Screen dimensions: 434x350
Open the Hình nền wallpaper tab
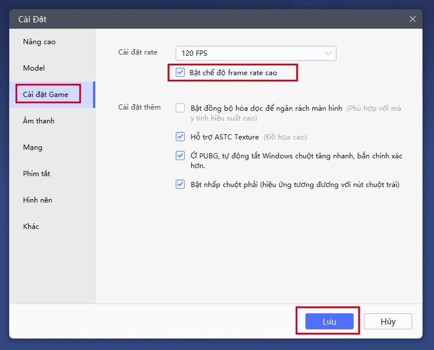pos(38,200)
